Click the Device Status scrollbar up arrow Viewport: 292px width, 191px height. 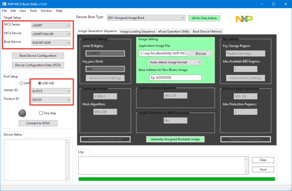pyautogui.click(x=67, y=142)
